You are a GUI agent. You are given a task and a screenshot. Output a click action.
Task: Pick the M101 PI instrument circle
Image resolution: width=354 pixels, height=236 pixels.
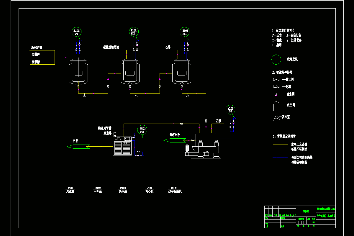click(x=231, y=110)
